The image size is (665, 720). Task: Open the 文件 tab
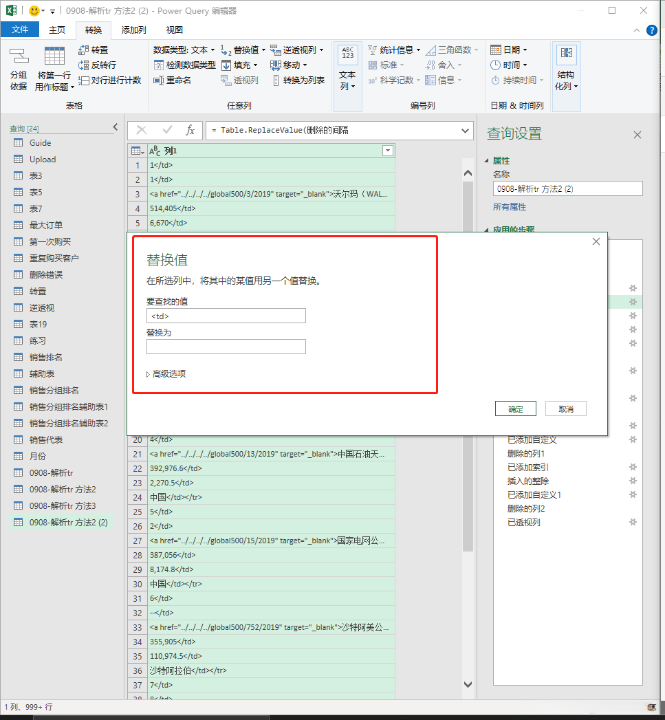20,30
